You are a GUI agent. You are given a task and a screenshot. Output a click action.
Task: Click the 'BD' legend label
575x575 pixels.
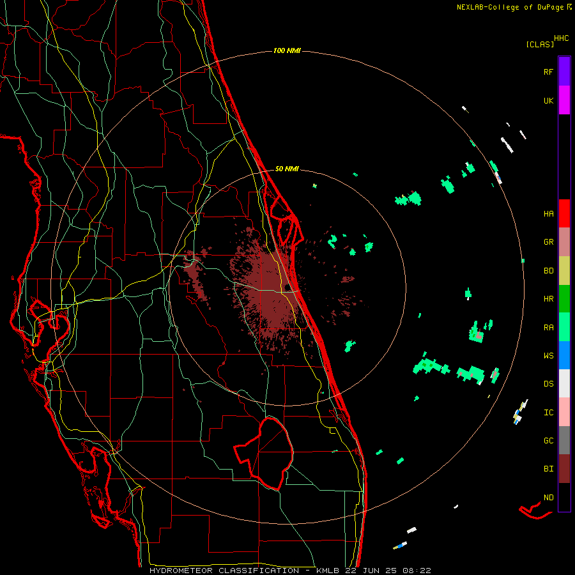[548, 271]
